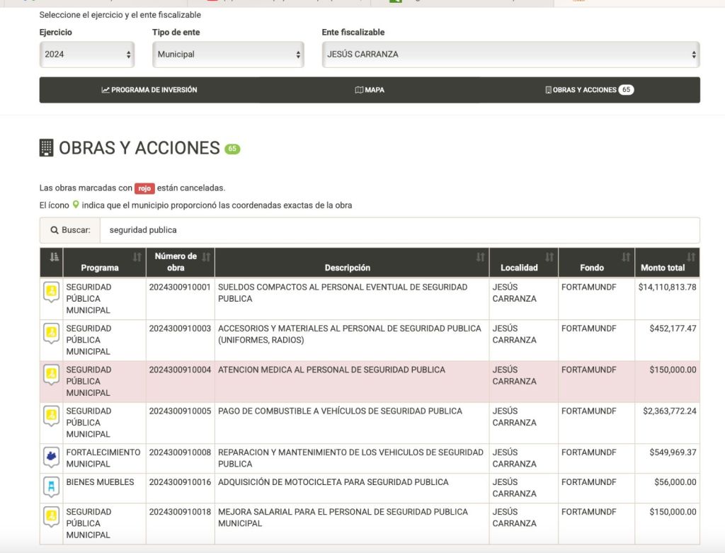Sort table by Número de obra
This screenshot has width=725, height=553.
180,262
